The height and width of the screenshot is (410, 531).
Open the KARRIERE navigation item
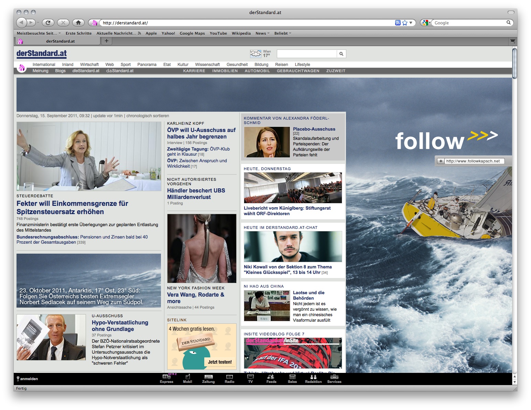click(x=194, y=71)
